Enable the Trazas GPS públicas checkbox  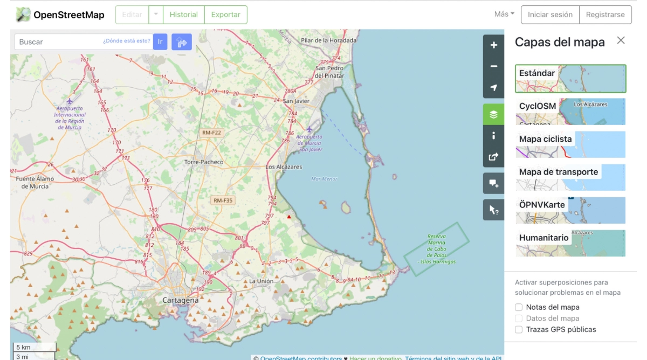point(519,329)
